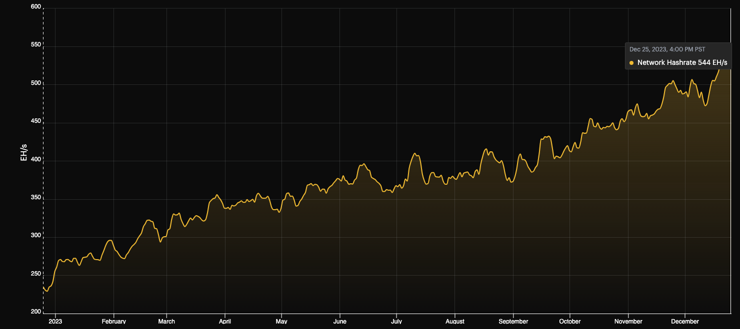740x329 pixels.
Task: Click the yellow dot in the tooltip
Action: (x=631, y=63)
